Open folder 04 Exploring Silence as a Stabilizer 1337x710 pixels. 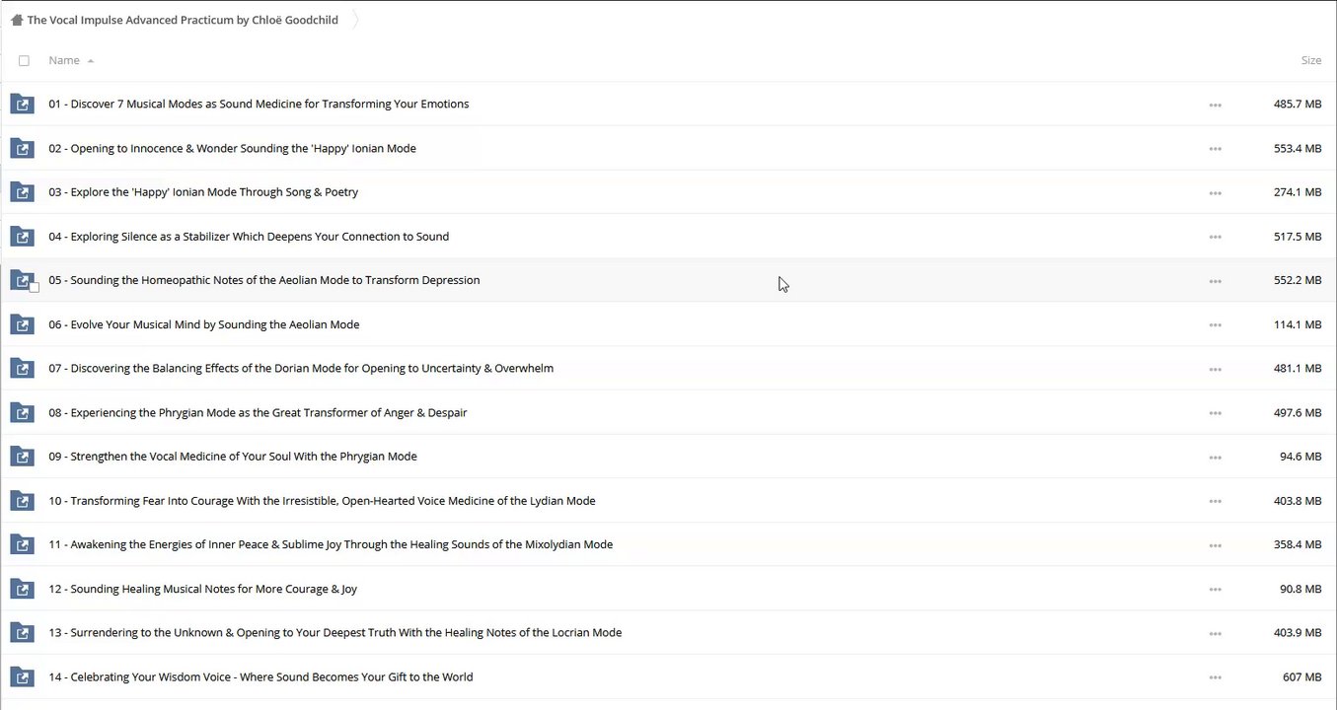[x=249, y=237]
